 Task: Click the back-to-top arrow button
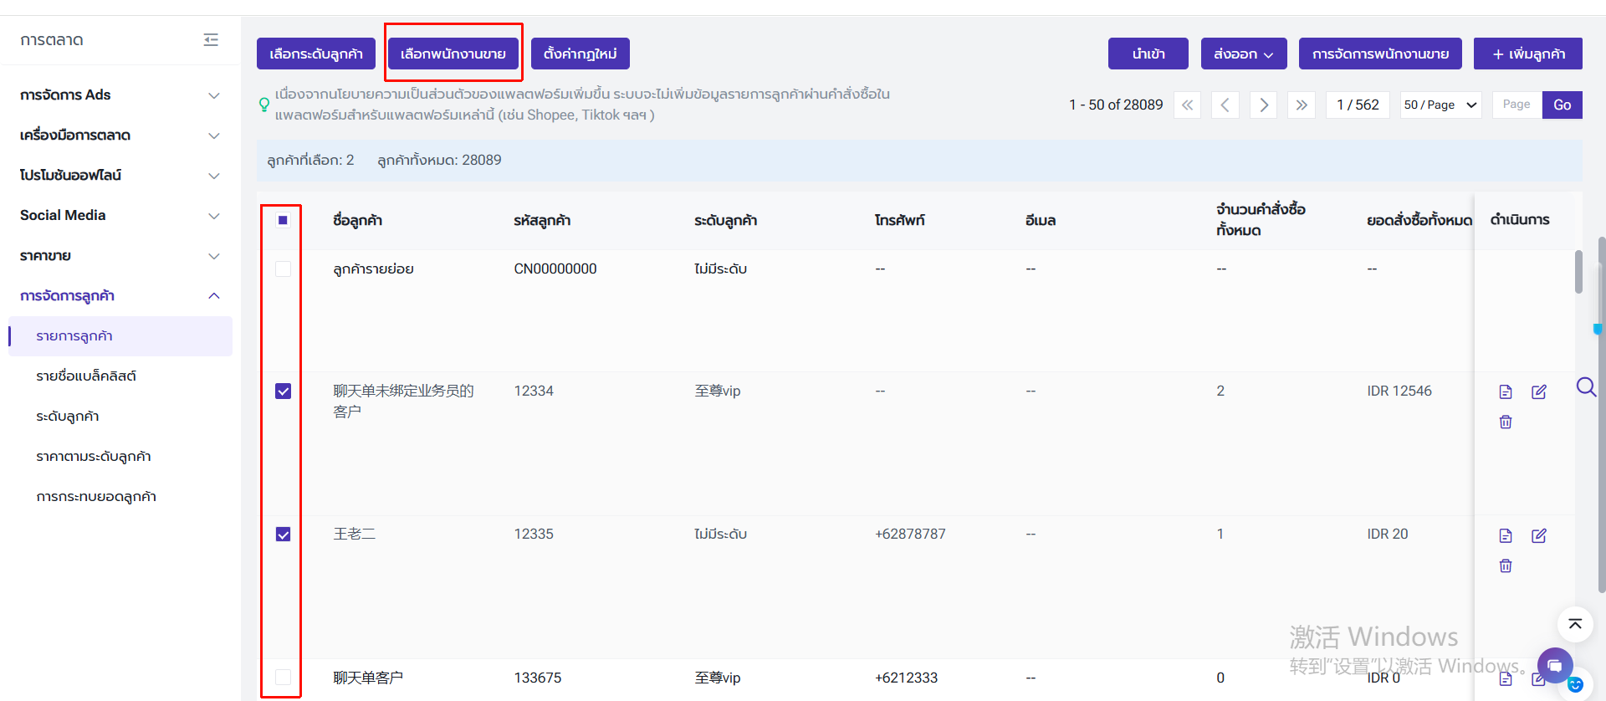point(1574,624)
